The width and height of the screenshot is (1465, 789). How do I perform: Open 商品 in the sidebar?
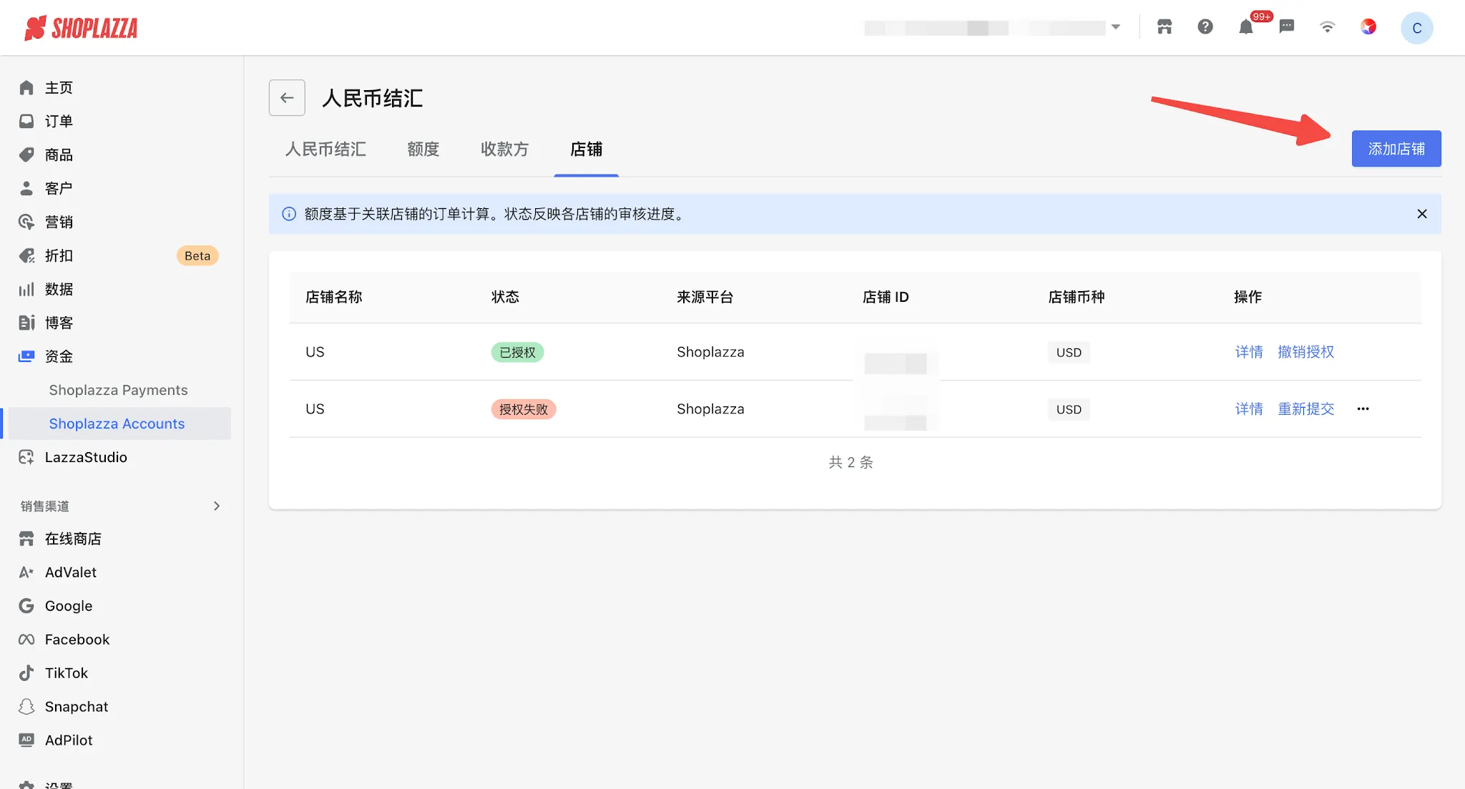(59, 155)
